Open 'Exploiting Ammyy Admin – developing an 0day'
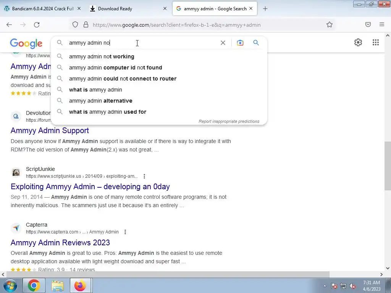 coord(90,187)
